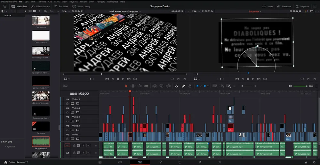Image resolution: width=320 pixels, height=165 pixels.
Task: Activate the Dynamic Trim Mode tool
Action: click(x=140, y=86)
